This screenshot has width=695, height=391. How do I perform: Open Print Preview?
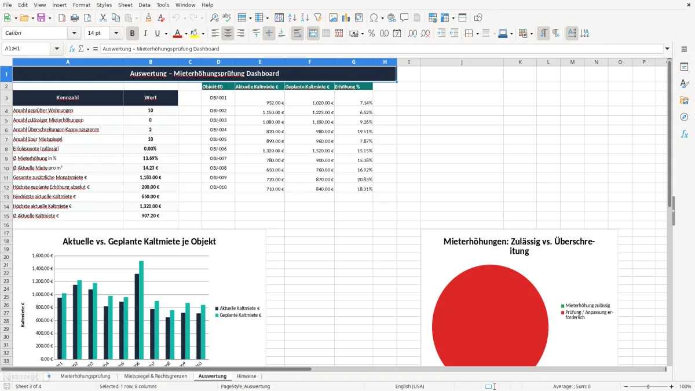[x=87, y=18]
